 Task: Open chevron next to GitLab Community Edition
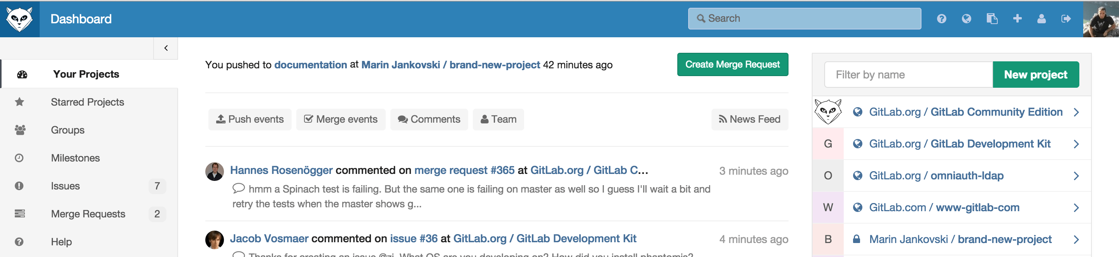pyautogui.click(x=1076, y=113)
